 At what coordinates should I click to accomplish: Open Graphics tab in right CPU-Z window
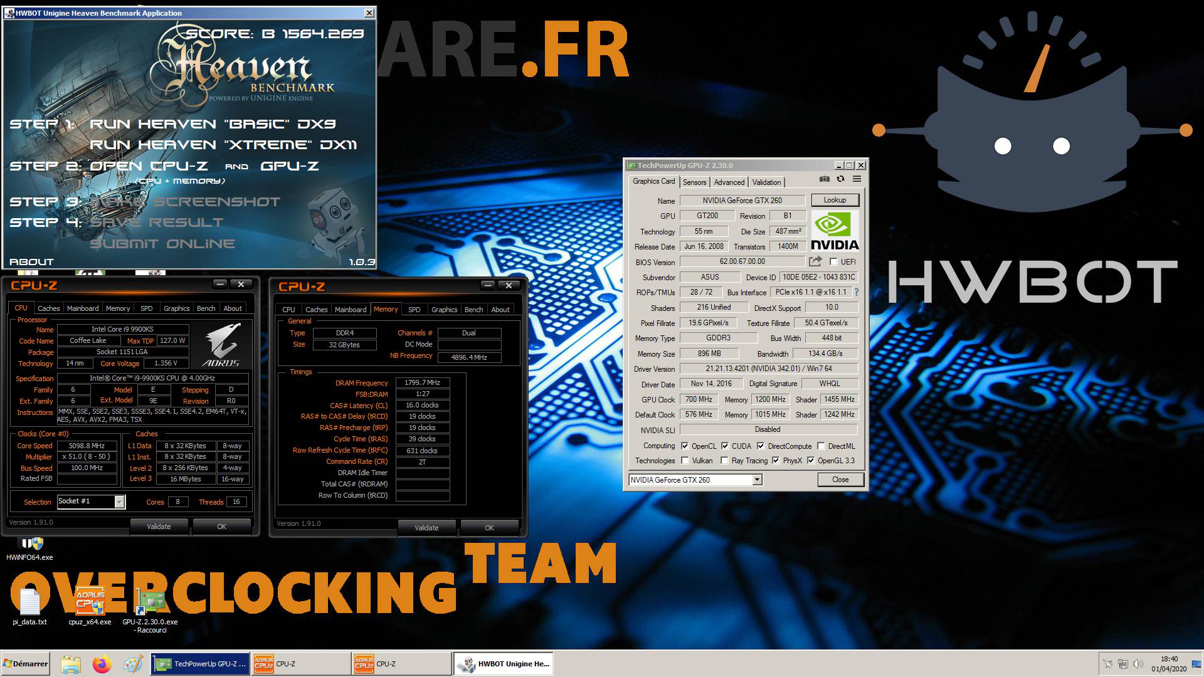[444, 310]
